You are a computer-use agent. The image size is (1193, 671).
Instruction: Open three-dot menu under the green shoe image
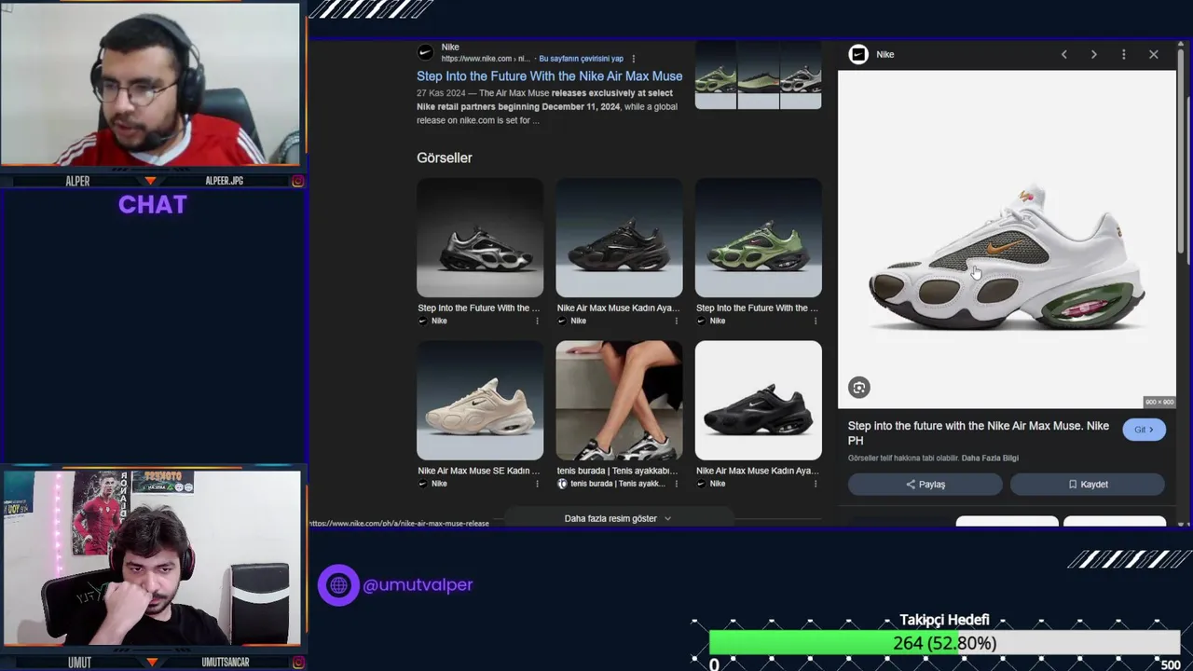tap(816, 321)
